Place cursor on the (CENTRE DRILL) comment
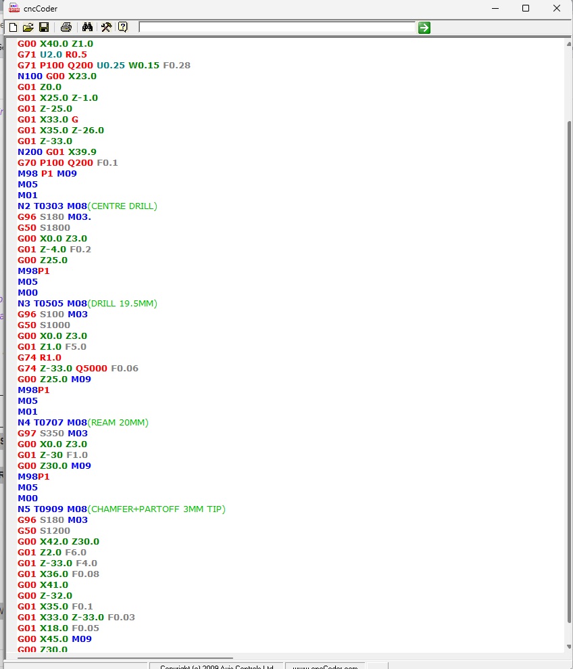This screenshot has width=573, height=669. 122,206
